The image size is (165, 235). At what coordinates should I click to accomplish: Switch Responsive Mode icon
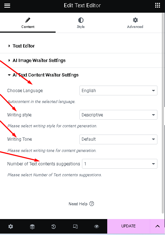tap(75, 226)
